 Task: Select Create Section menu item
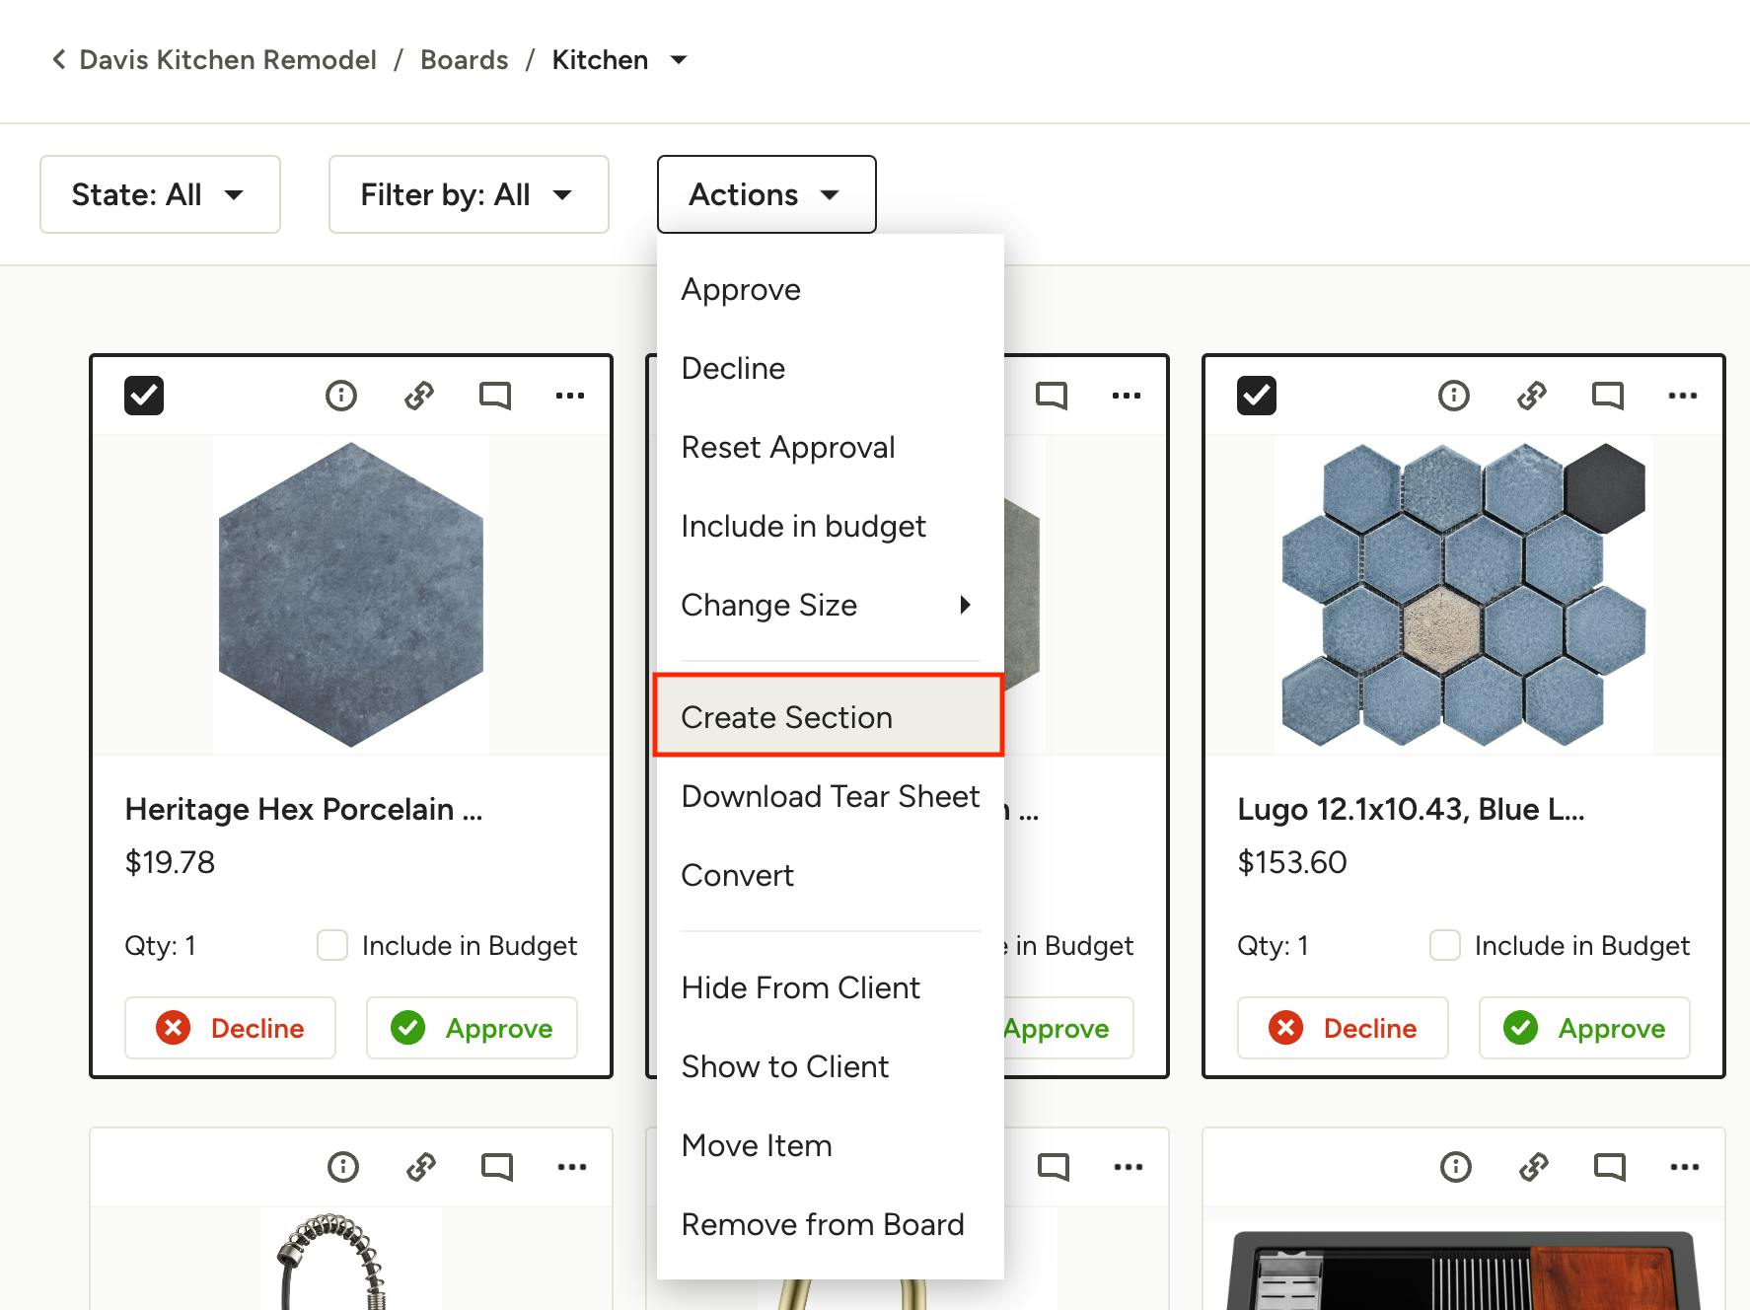829,716
